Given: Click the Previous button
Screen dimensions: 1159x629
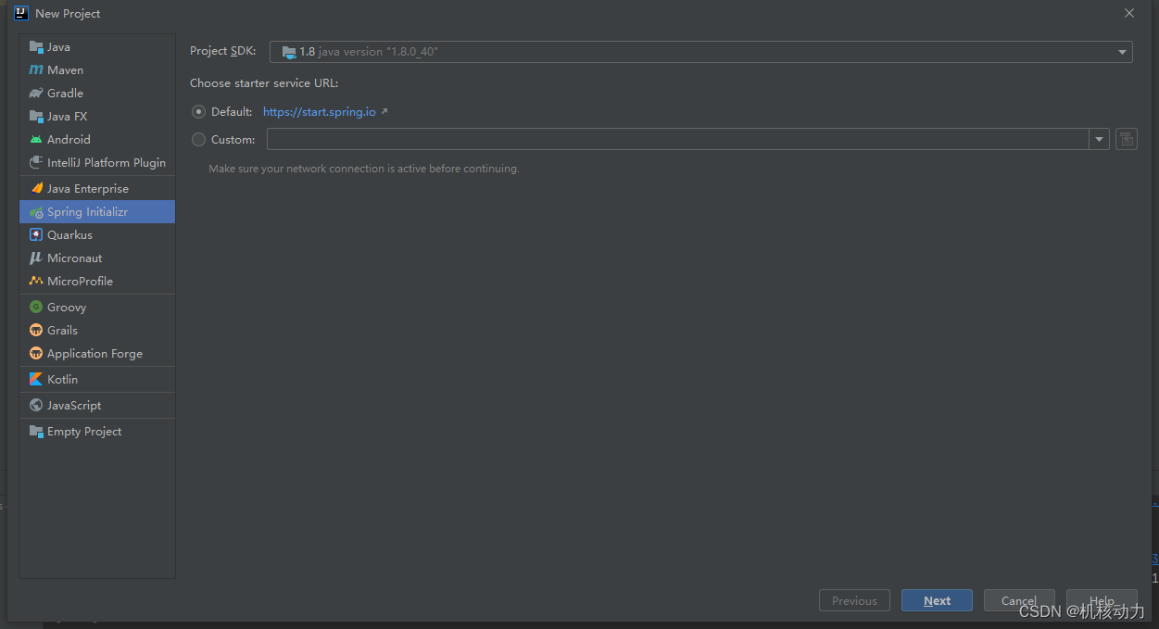Looking at the screenshot, I should 854,600.
